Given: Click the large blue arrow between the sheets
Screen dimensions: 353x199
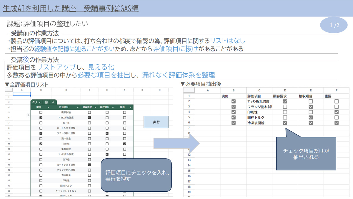Looking at the screenshot, I should coord(176,144).
